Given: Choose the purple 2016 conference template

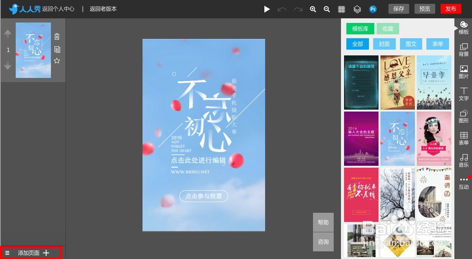Looking at the screenshot, I should coord(361,138).
